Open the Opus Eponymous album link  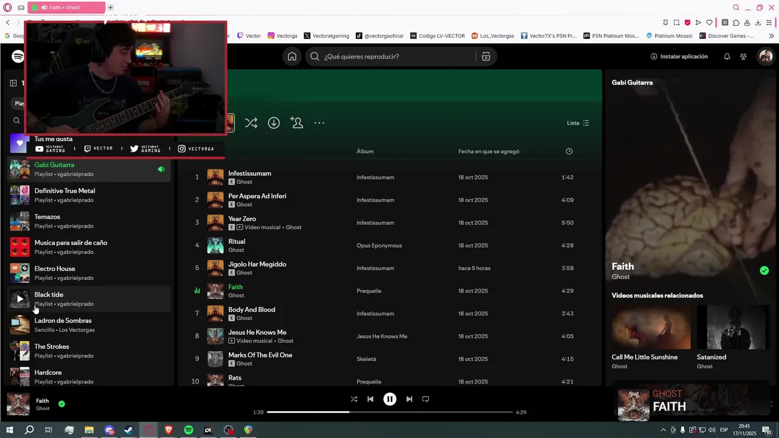(379, 246)
